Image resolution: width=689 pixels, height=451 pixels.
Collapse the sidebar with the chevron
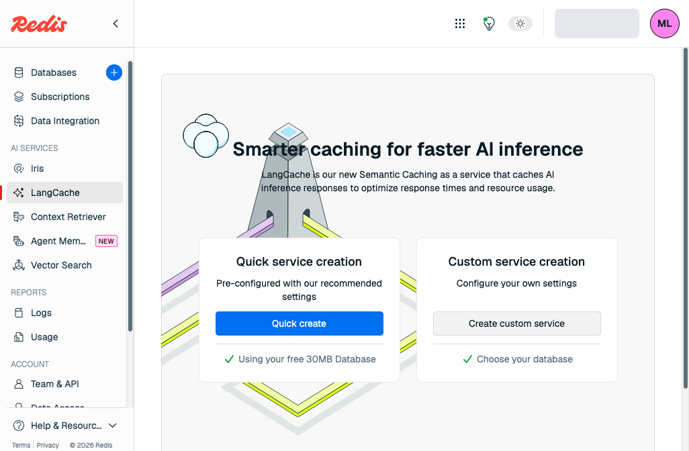pyautogui.click(x=116, y=23)
